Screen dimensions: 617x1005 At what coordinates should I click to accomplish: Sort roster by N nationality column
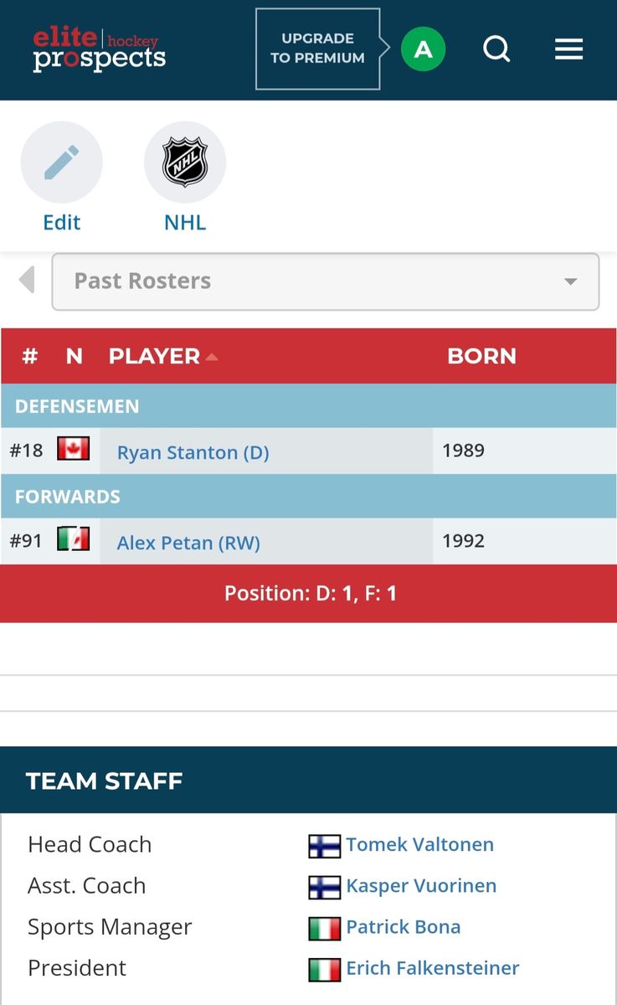tap(75, 356)
